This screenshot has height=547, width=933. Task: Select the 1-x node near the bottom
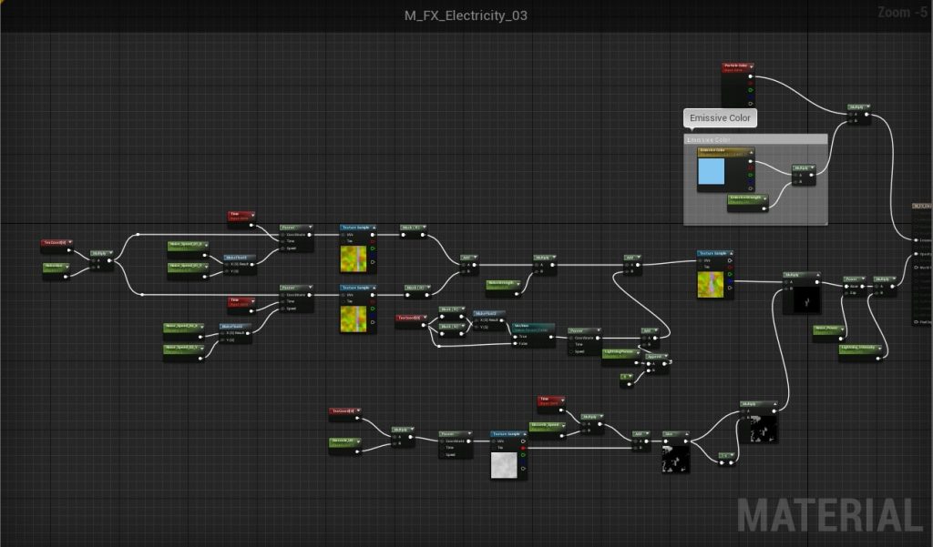[x=726, y=459]
